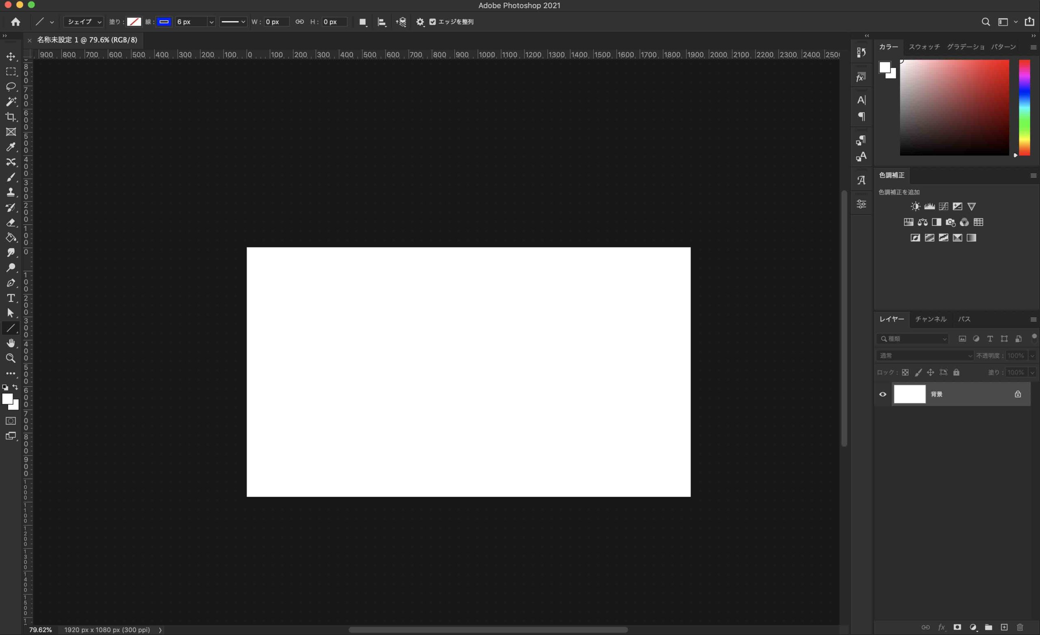Create a new layer icon
Image resolution: width=1040 pixels, height=635 pixels.
[x=1004, y=627]
